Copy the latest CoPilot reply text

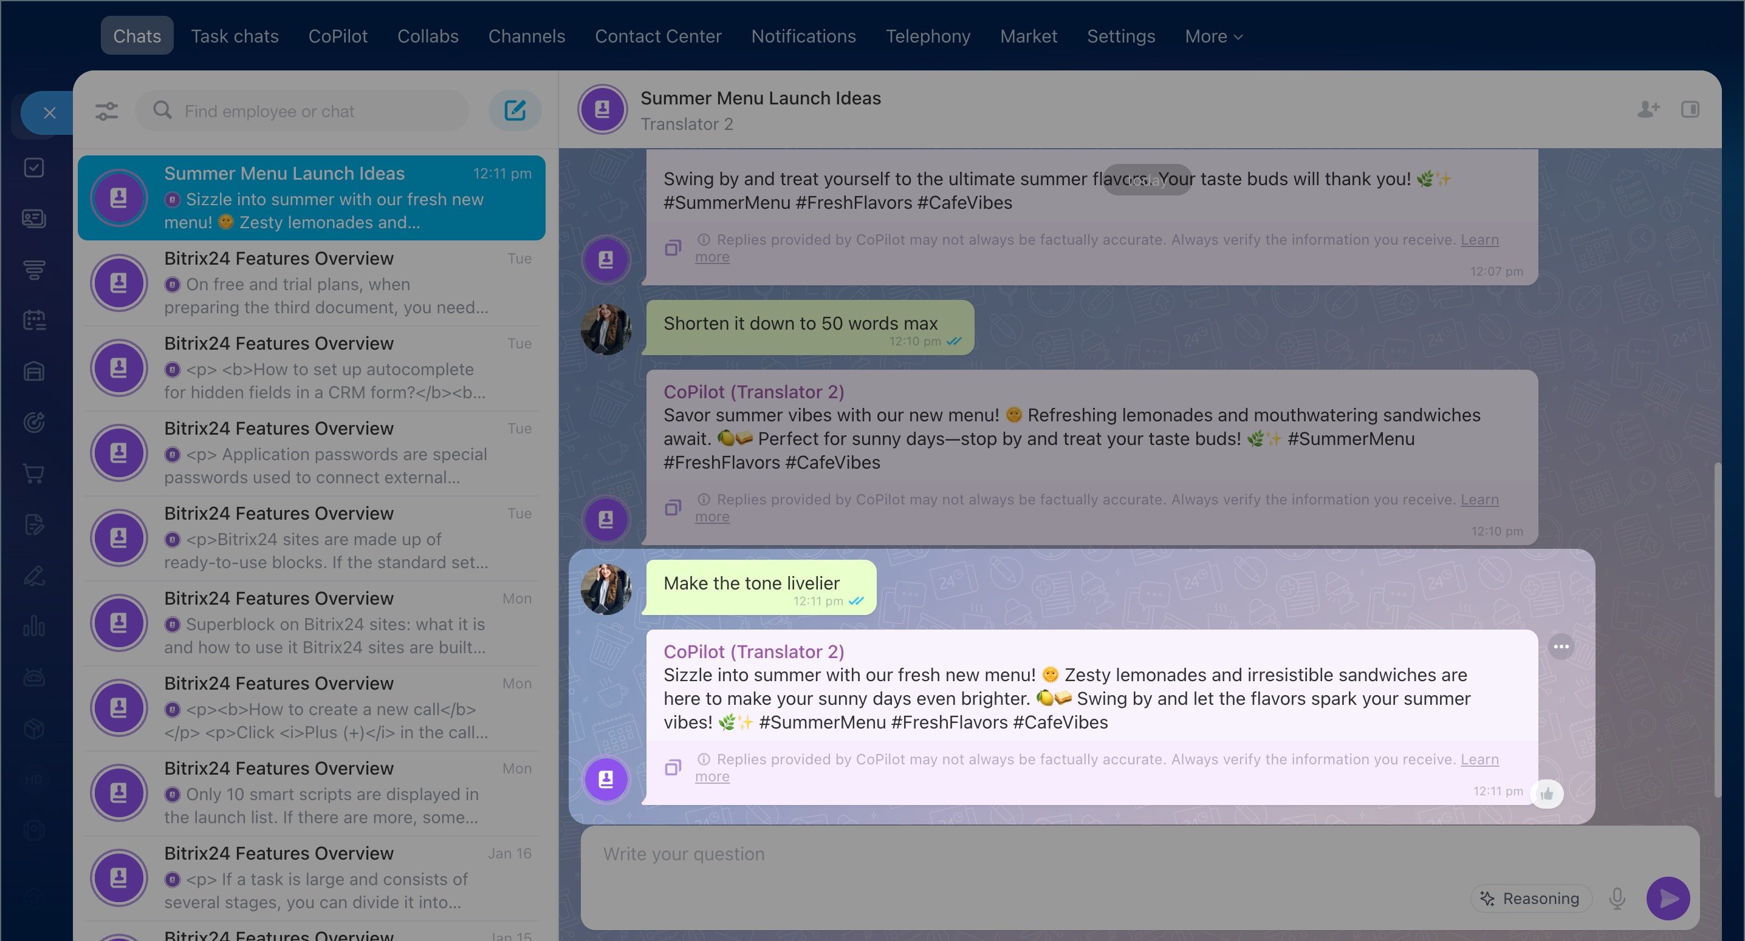click(x=672, y=767)
